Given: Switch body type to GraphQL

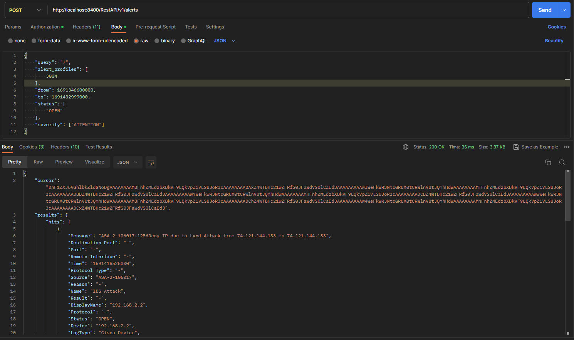Looking at the screenshot, I should (184, 40).
